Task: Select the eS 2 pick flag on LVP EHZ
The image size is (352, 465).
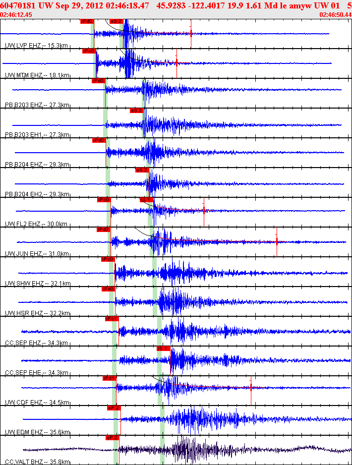Action: pos(116,21)
